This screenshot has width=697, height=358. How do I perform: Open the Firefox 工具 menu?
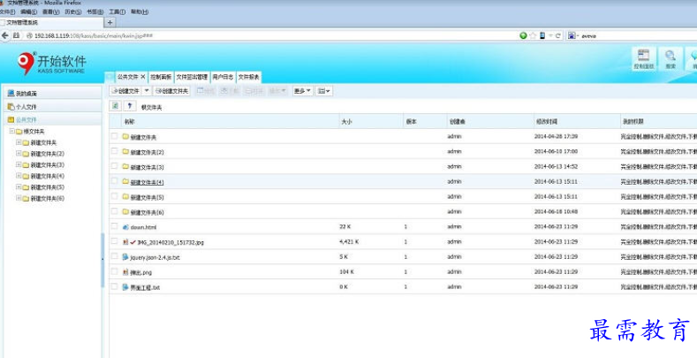[x=117, y=12]
